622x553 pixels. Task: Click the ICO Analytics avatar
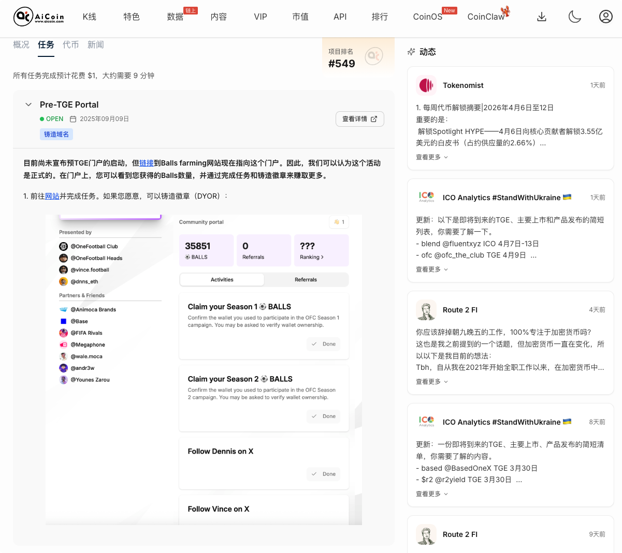426,197
